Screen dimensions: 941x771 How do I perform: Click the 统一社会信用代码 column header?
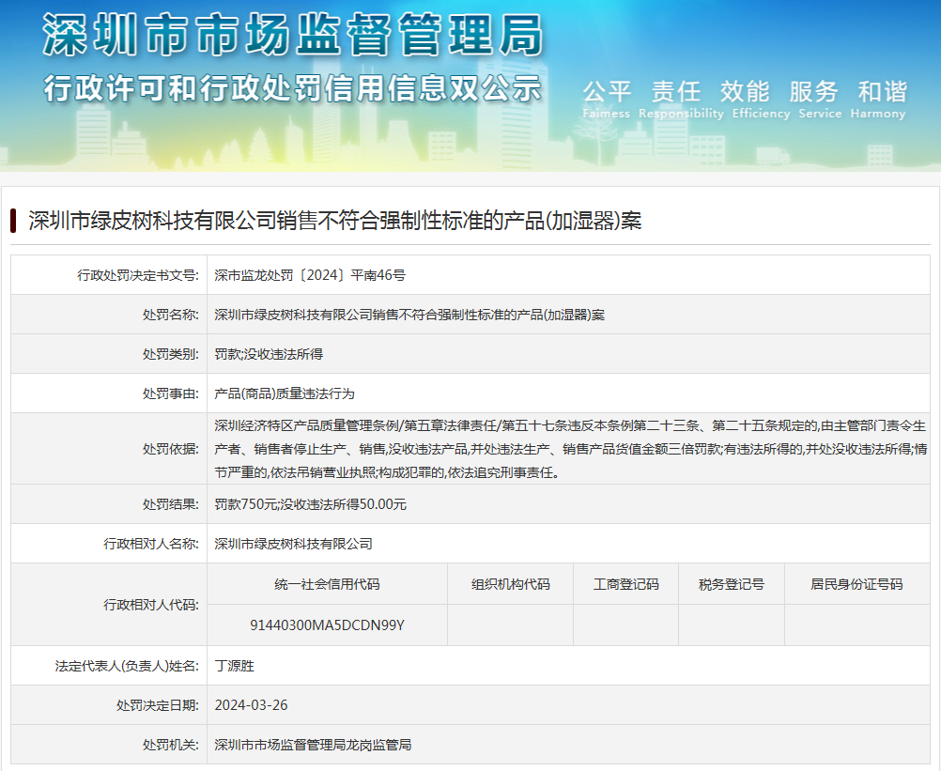[x=327, y=584]
